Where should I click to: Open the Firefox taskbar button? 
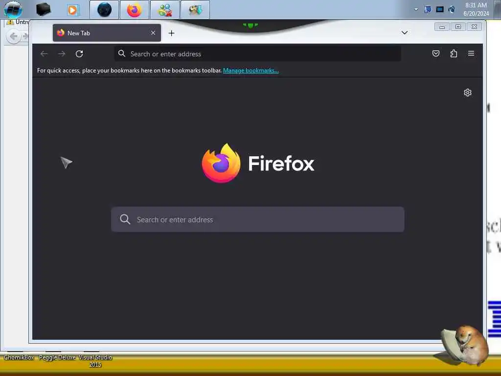(134, 10)
